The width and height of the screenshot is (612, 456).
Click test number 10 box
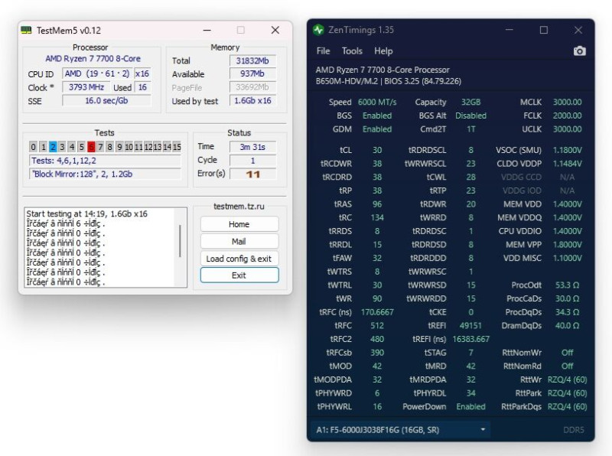tap(129, 147)
